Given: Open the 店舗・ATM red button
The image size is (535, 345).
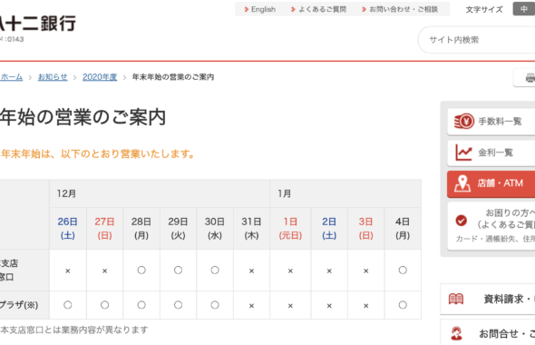Looking at the screenshot, I should (491, 184).
